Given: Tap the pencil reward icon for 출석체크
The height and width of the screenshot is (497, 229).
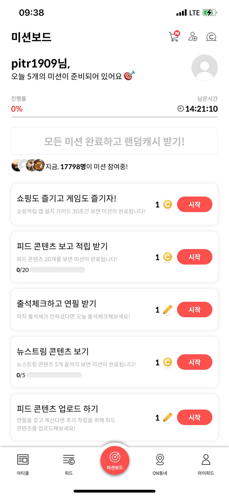Looking at the screenshot, I should (167, 310).
